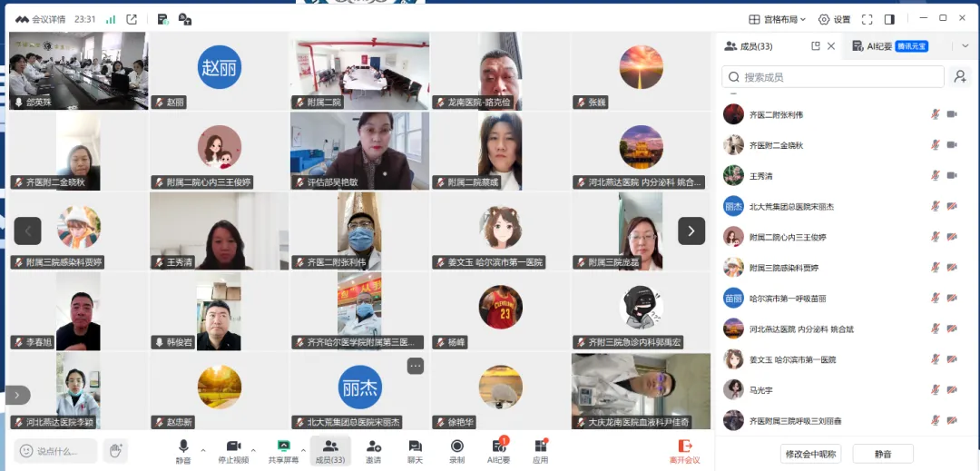The height and width of the screenshot is (471, 980).
Task: Pop out the members panel
Action: [x=815, y=46]
